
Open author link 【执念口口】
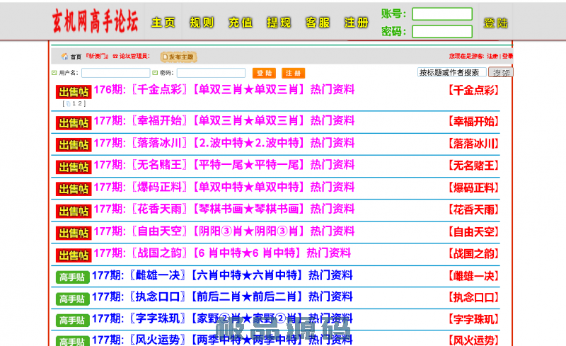pyautogui.click(x=473, y=298)
